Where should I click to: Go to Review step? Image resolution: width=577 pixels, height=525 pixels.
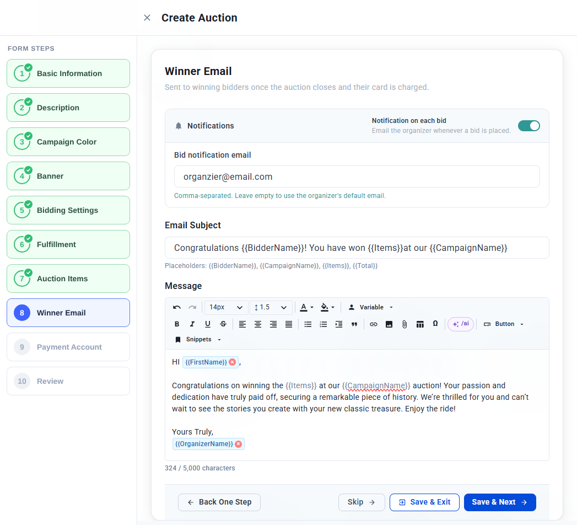pyautogui.click(x=68, y=381)
